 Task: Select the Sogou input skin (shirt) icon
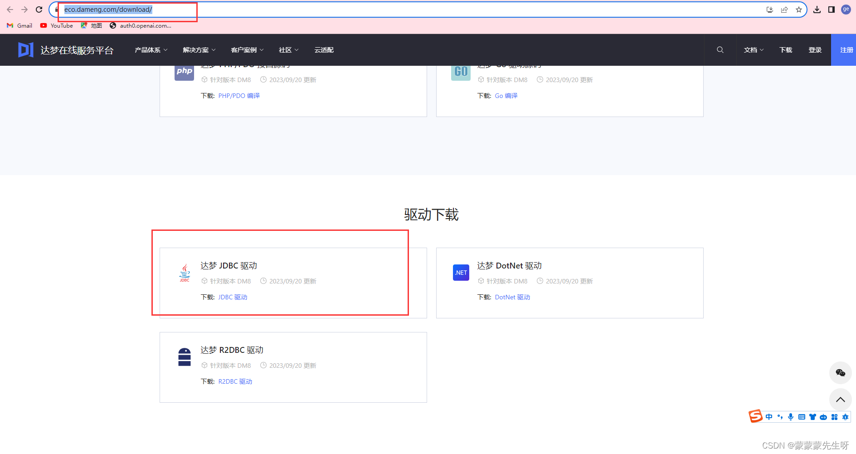pos(812,417)
